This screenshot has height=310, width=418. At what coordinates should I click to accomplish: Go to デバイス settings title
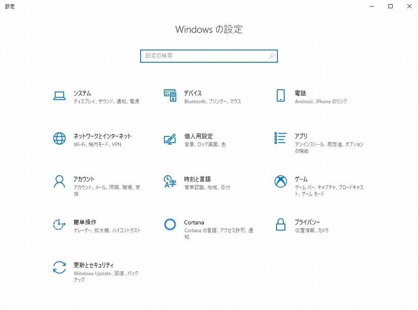pos(193,93)
